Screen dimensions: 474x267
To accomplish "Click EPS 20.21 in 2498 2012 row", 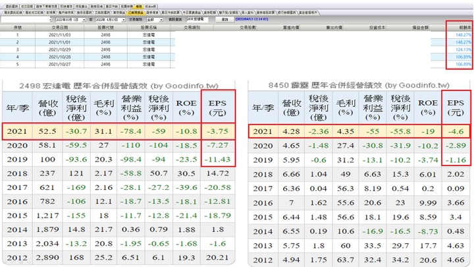I will (x=218, y=258).
